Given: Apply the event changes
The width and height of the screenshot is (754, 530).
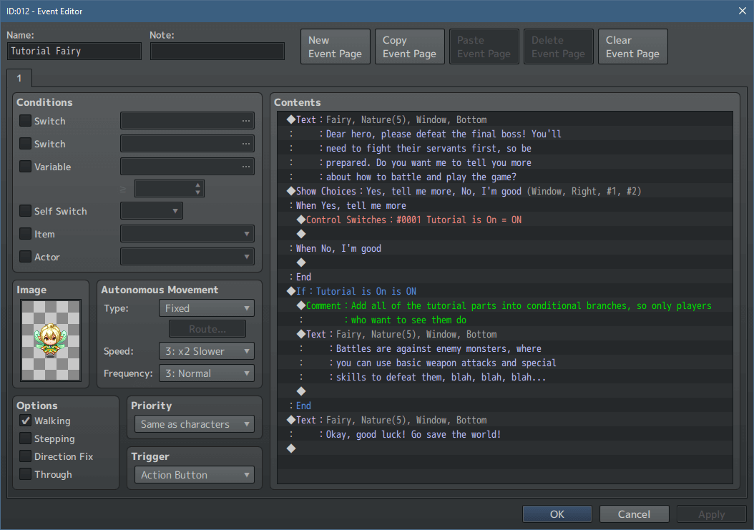Looking at the screenshot, I should coord(711,514).
